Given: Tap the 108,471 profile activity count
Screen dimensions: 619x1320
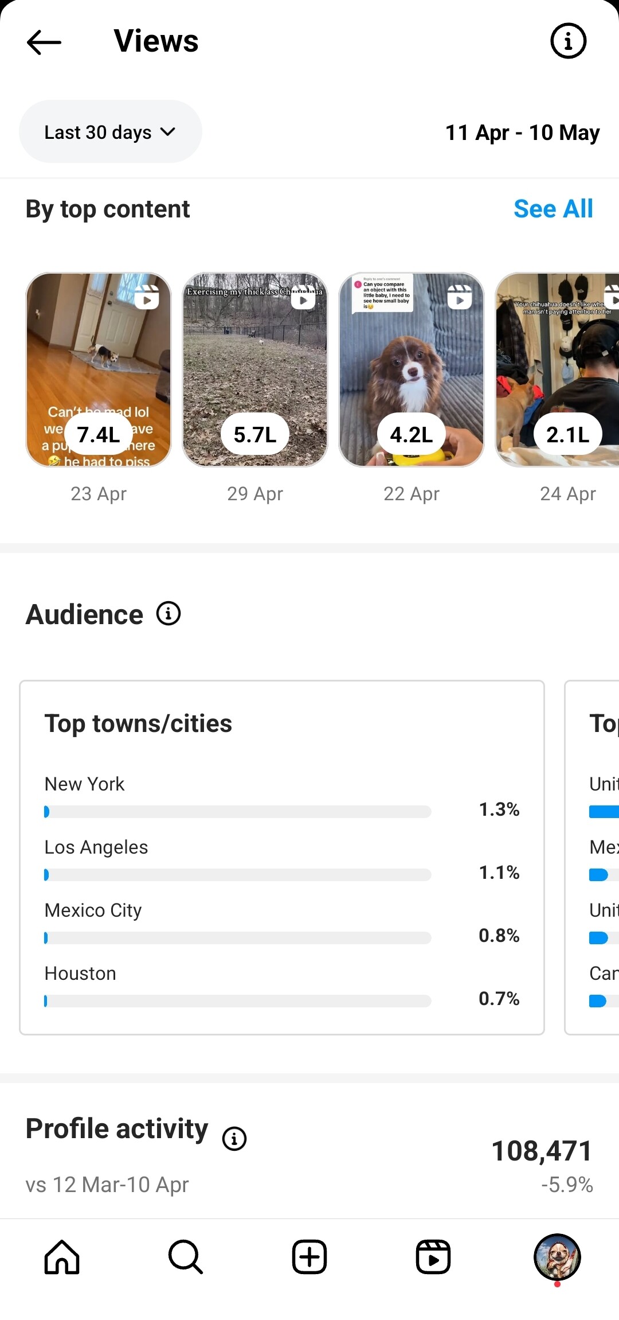Looking at the screenshot, I should (x=542, y=1151).
